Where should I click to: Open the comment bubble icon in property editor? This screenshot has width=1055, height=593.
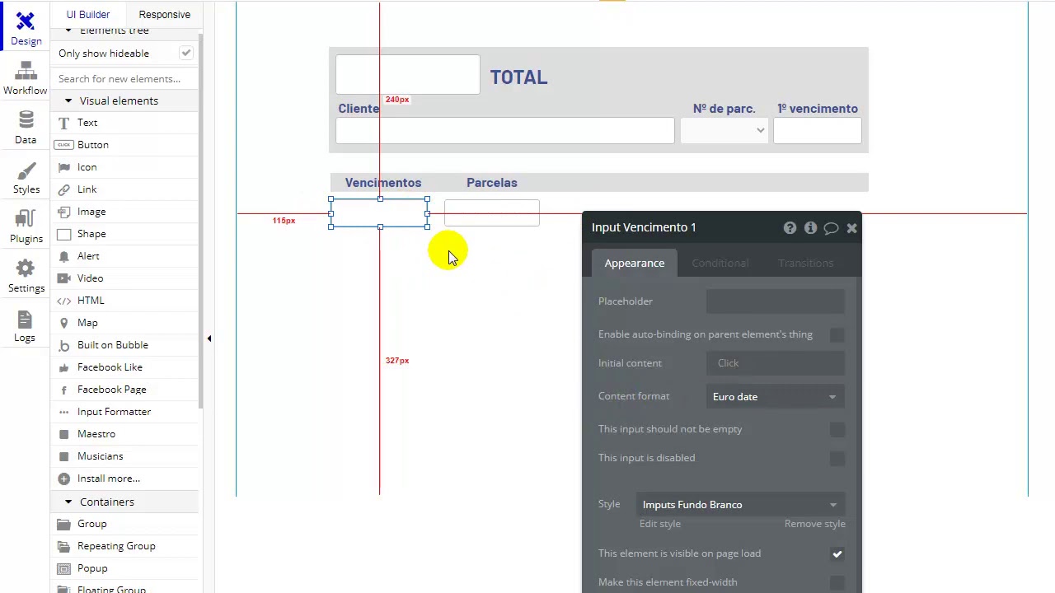click(x=831, y=227)
